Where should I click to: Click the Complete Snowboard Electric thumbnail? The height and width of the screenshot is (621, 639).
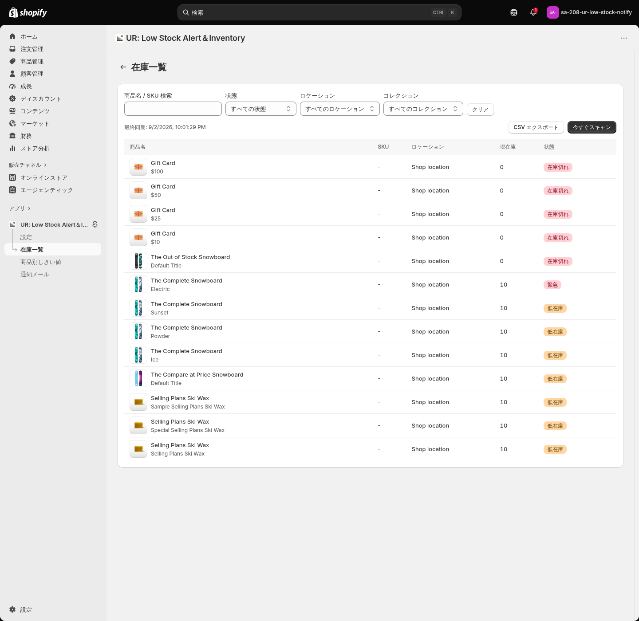[x=138, y=284]
